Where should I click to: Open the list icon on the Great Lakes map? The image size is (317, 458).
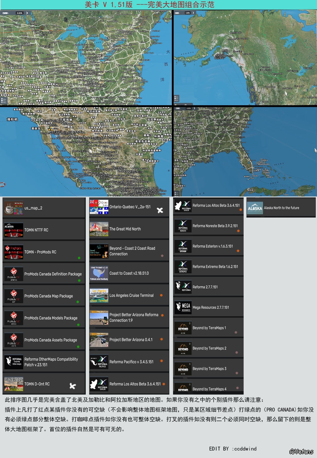4,101
